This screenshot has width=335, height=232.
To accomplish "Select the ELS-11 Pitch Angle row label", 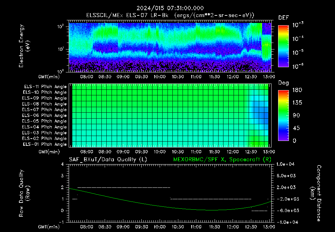I will [45, 87].
